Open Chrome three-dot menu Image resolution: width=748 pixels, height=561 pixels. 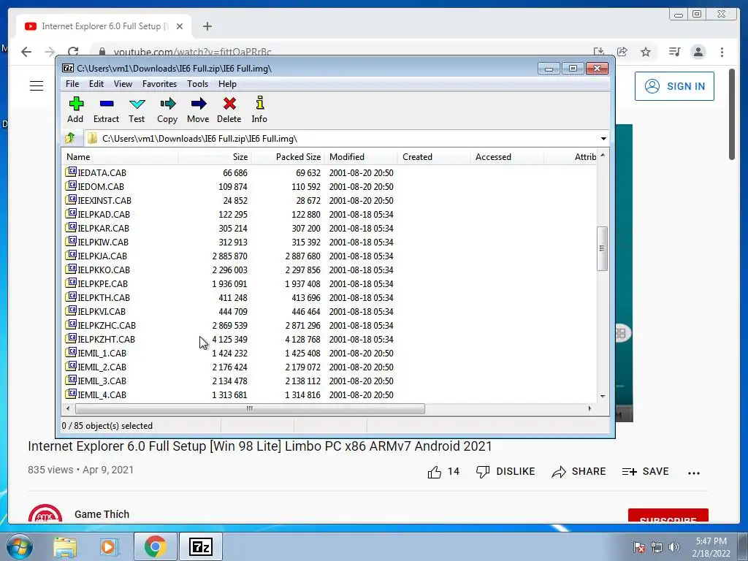(722, 52)
